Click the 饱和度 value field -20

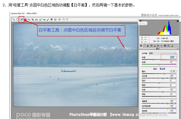(x=173, y=111)
